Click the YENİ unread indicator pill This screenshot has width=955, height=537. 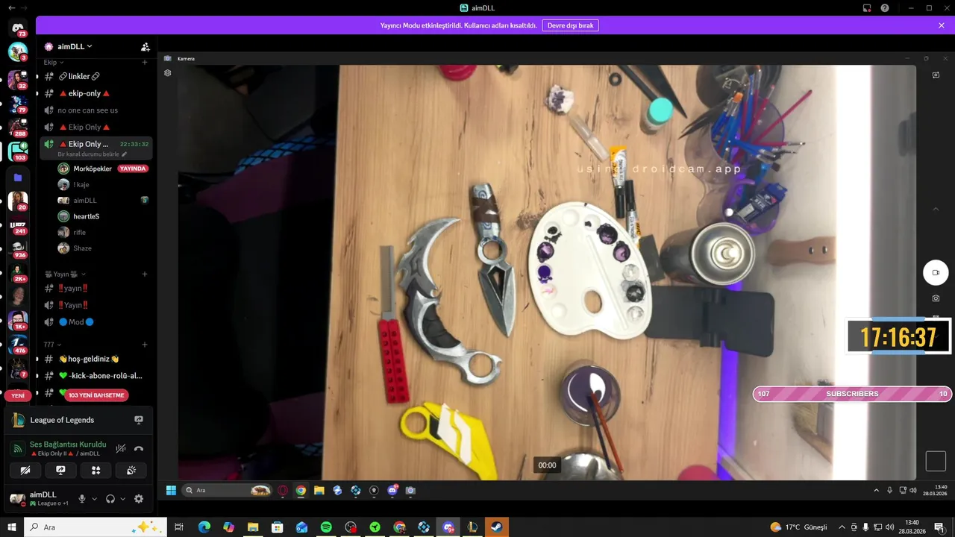coord(18,396)
